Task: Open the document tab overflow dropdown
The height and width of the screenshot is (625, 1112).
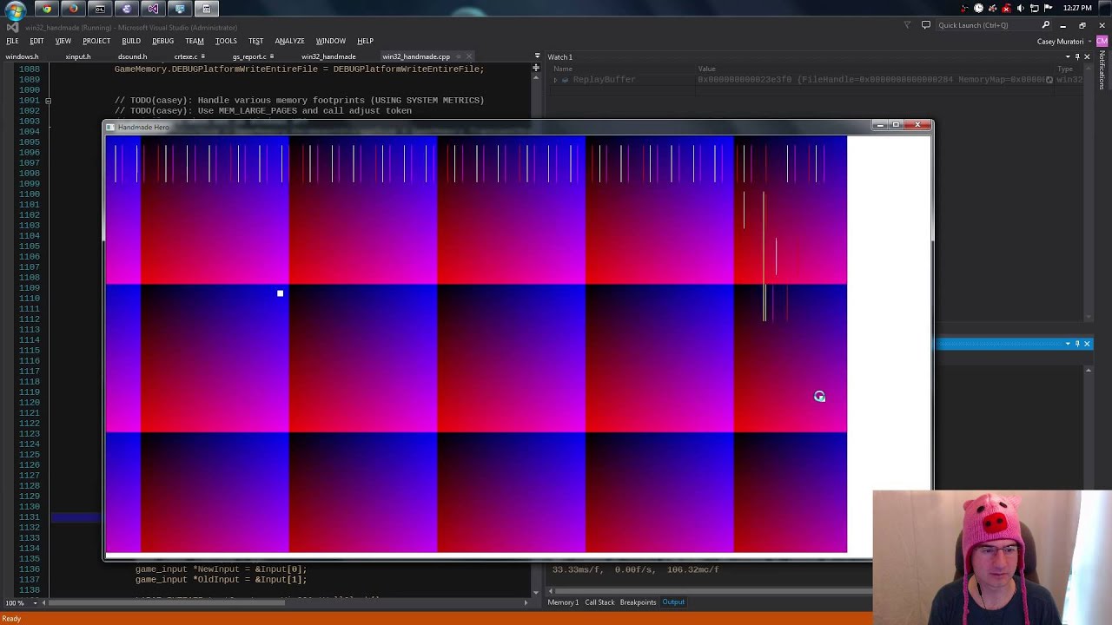Action: pyautogui.click(x=536, y=57)
